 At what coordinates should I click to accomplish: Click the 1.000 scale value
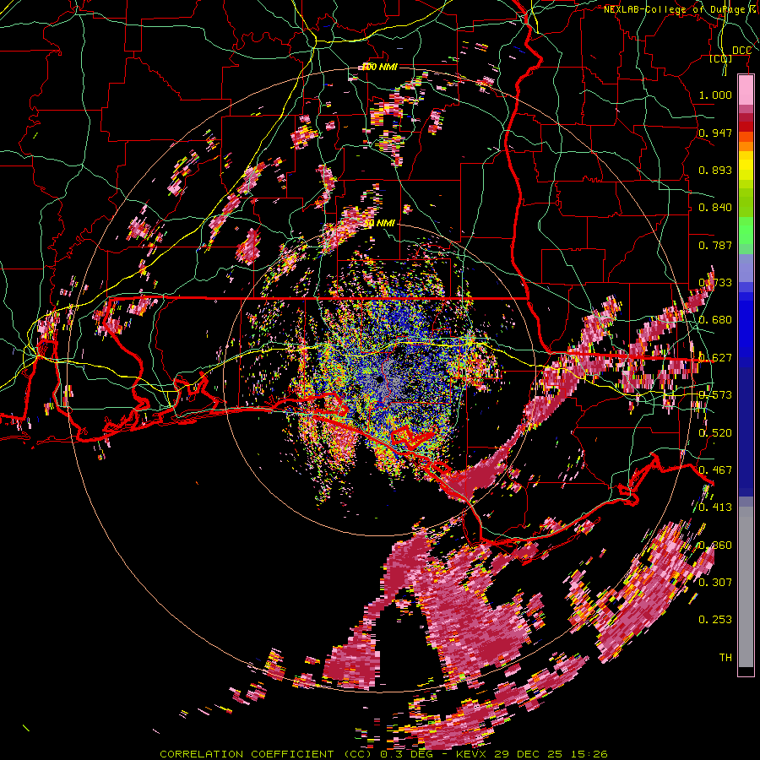(x=715, y=95)
